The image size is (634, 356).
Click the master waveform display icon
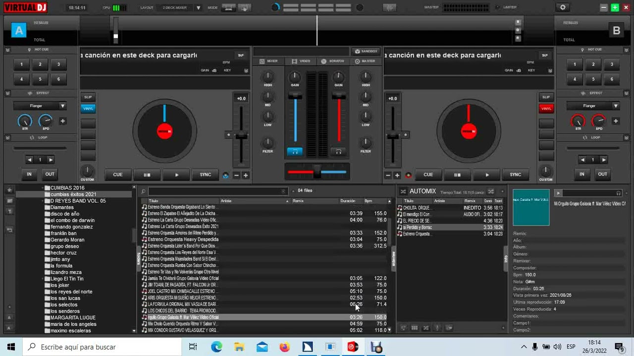click(x=390, y=7)
